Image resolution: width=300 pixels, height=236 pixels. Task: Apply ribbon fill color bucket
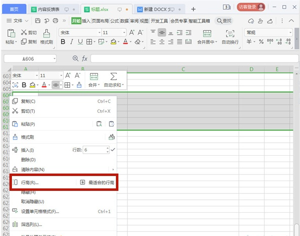pos(113,42)
